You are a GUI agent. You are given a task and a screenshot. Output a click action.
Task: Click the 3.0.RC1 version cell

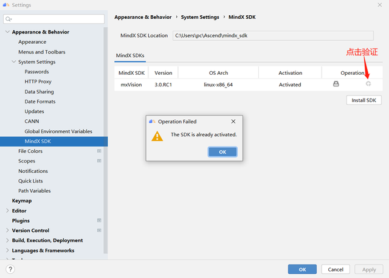(x=164, y=85)
